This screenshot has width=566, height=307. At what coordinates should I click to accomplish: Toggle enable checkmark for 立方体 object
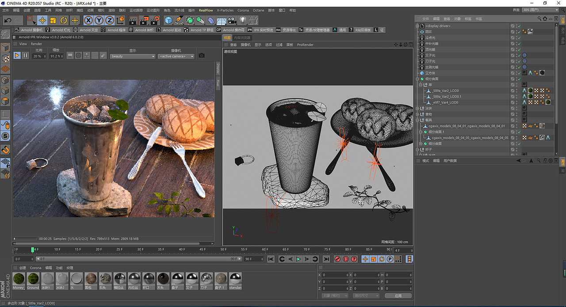pyautogui.click(x=519, y=73)
